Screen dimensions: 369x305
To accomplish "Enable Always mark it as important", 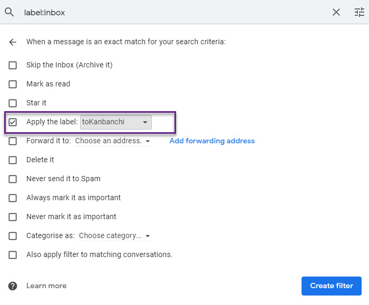I will 13,198.
